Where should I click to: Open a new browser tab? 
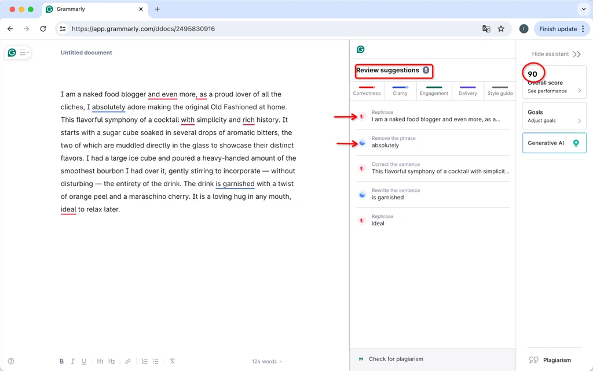click(x=158, y=9)
